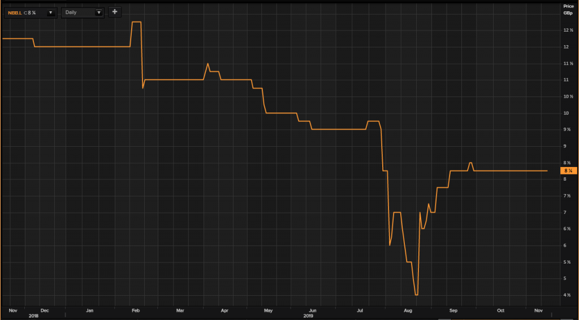Click the Sep month label on time axis
Viewport: 579px width, 320px height.
click(x=453, y=310)
